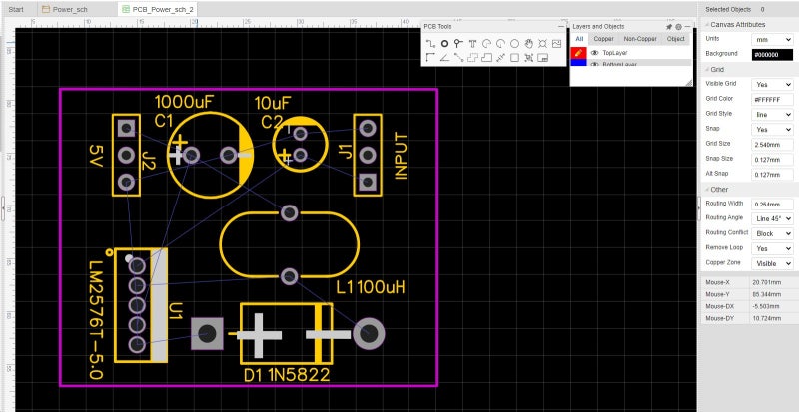Image resolution: width=799 pixels, height=412 pixels.
Task: Select the INPUT label next to J1
Action: [x=401, y=157]
